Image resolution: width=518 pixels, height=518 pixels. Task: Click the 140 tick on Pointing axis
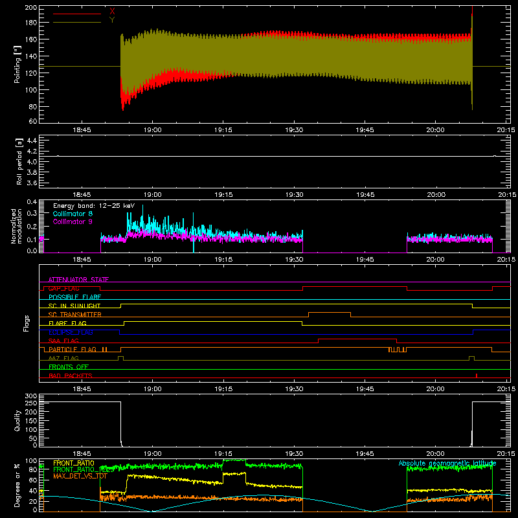coord(31,56)
